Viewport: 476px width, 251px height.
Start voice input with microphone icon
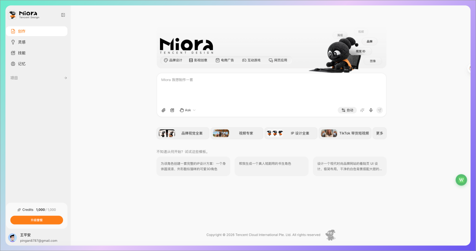pos(371,110)
